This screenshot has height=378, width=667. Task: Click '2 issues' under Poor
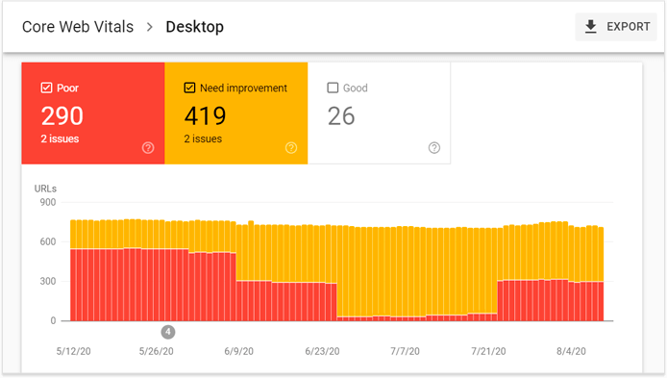coord(60,139)
